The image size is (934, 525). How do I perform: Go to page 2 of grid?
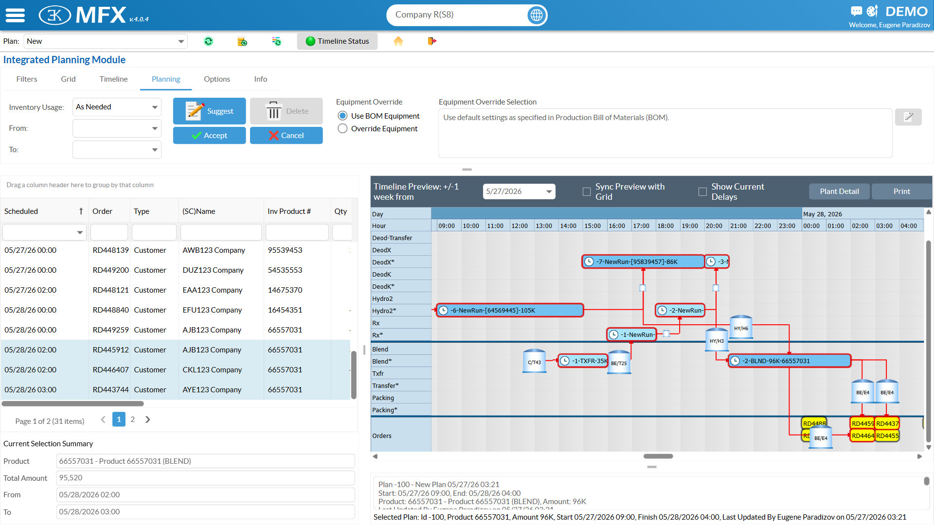pyautogui.click(x=132, y=419)
